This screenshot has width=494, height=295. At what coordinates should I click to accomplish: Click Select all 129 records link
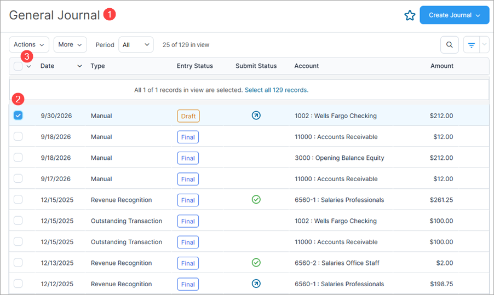point(276,90)
